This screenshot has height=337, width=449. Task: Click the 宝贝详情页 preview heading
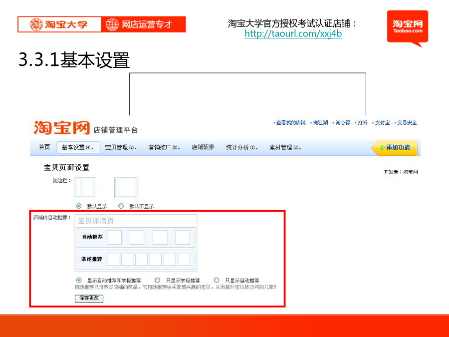coord(96,221)
